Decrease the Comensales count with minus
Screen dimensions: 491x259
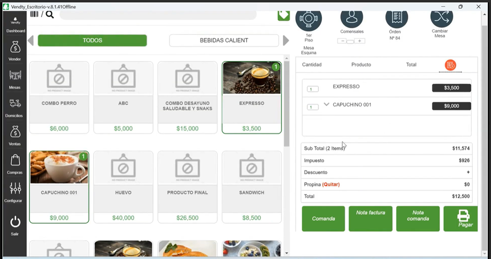pos(343,41)
